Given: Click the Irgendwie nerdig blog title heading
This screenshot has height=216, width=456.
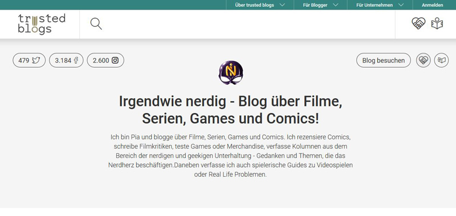Looking at the screenshot, I should [x=231, y=110].
